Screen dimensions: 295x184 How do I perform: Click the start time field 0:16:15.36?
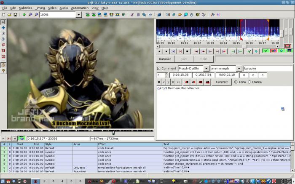click(180, 75)
